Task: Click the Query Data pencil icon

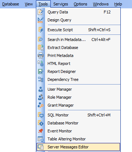Action: 41,12
